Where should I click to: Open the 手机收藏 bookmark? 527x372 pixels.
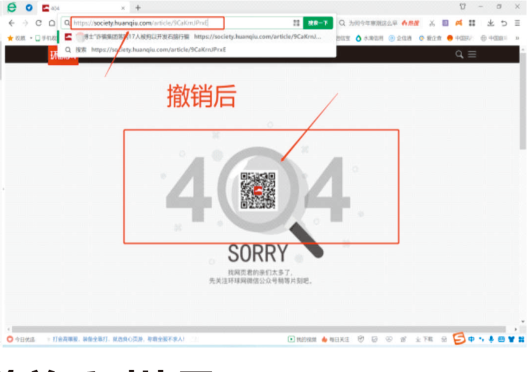(x=47, y=38)
